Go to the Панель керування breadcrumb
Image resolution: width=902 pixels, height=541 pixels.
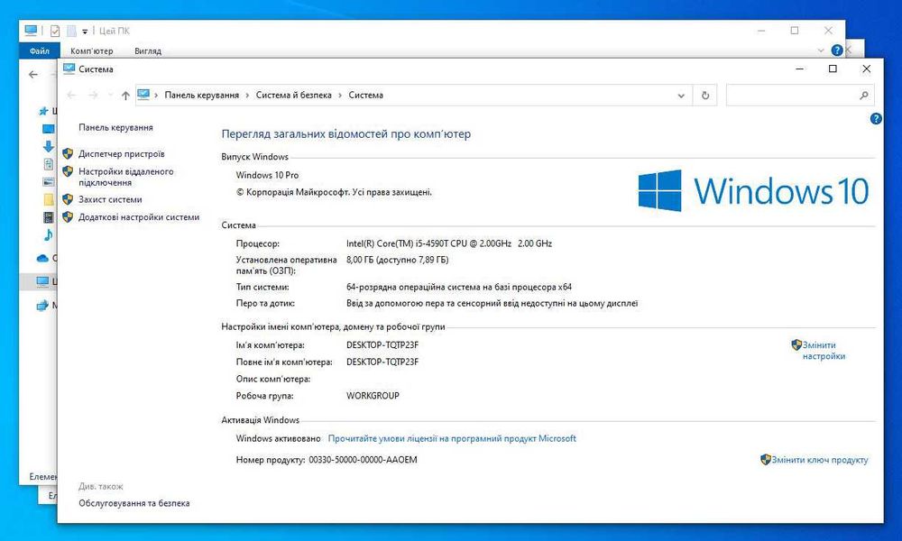(201, 95)
